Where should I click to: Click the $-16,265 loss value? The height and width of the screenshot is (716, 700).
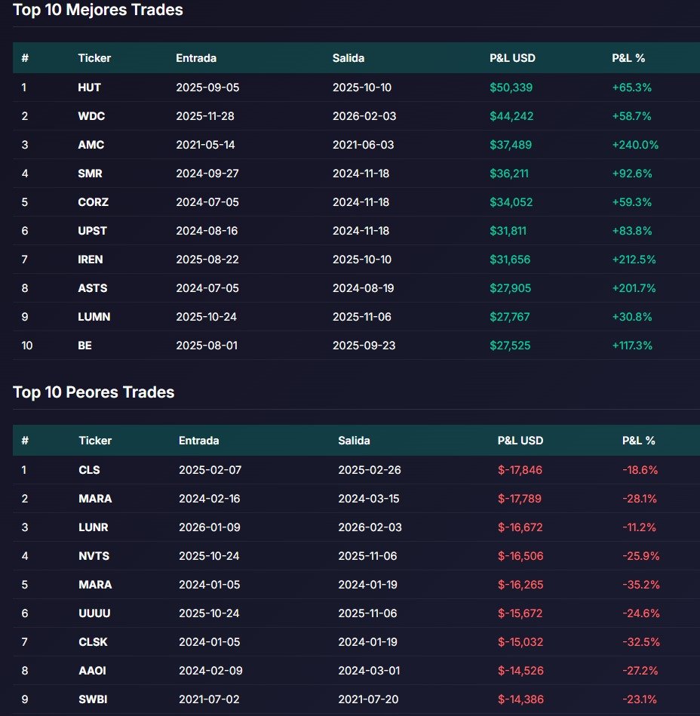[520, 585]
